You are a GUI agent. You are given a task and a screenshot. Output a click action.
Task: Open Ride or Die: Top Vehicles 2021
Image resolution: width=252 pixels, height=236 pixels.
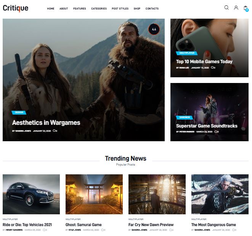click(x=27, y=225)
